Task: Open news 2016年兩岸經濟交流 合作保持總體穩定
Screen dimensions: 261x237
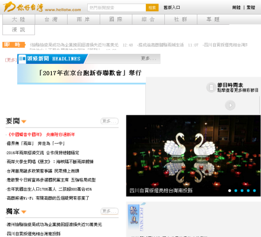Action: click(x=43, y=152)
